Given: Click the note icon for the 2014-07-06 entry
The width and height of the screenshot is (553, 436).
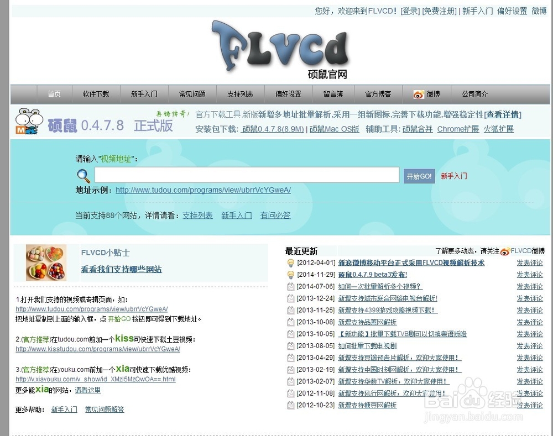Looking at the screenshot, I should 291,286.
